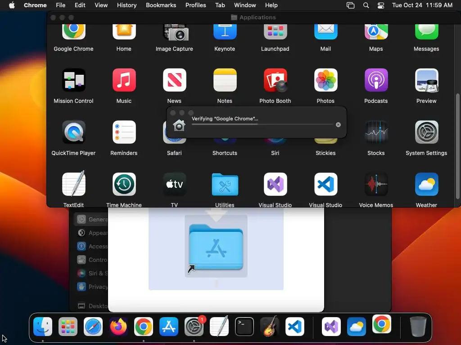461x345 pixels.
Task: Select Siri & Spotlight in Settings sidebar
Action: pyautogui.click(x=92, y=273)
